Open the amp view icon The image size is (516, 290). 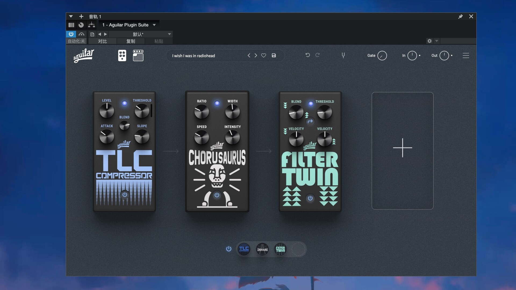(x=138, y=56)
